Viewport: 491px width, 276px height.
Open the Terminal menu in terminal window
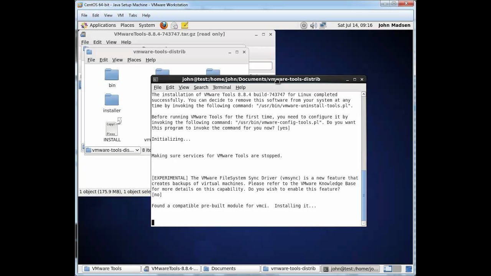click(222, 87)
